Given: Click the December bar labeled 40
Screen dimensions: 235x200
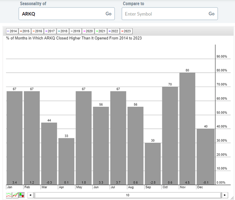Looking at the screenshot, I should coord(206,157).
